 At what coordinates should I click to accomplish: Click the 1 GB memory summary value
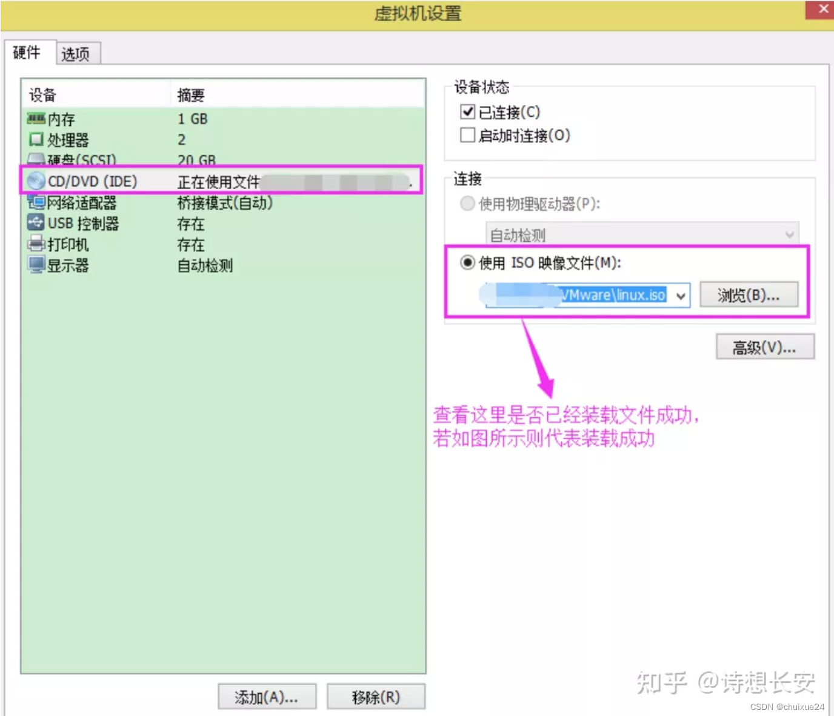coord(193,119)
